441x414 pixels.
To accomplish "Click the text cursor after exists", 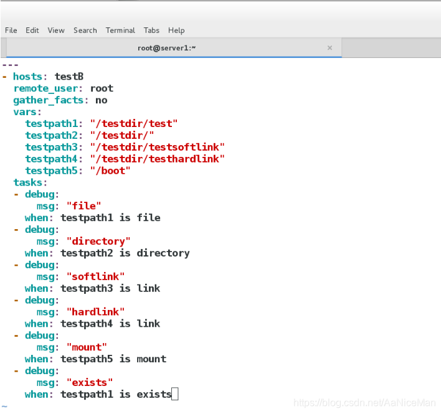I will [175, 393].
